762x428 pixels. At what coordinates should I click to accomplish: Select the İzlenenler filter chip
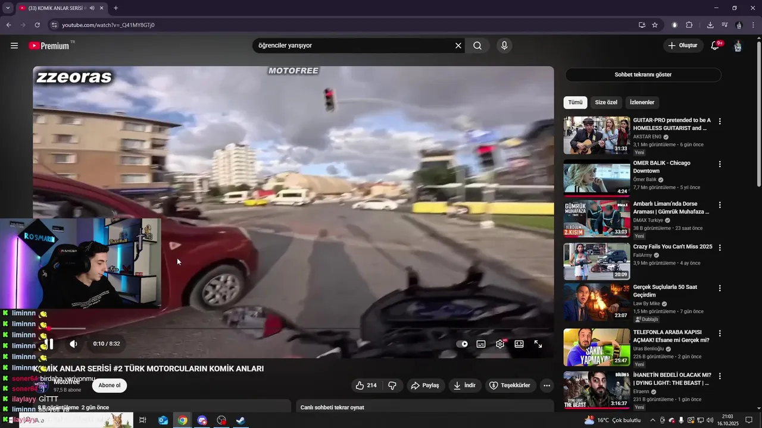(x=642, y=102)
